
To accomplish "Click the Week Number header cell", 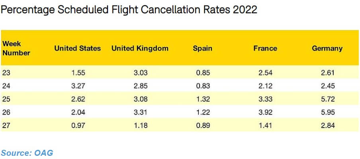I will pos(16,48).
